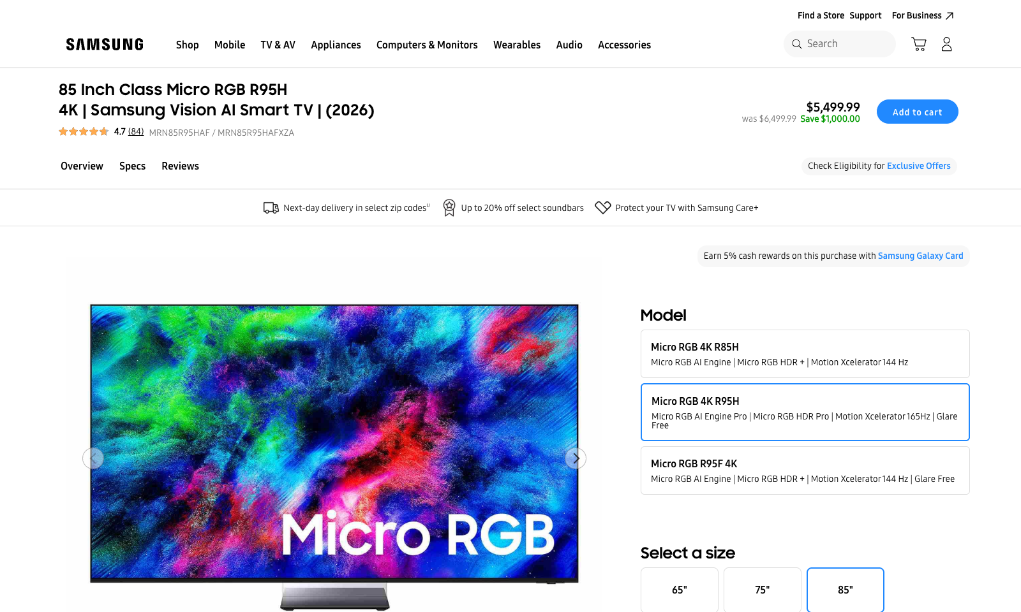The height and width of the screenshot is (612, 1021).
Task: Click the soundbar award ribbon icon
Action: [x=449, y=208]
